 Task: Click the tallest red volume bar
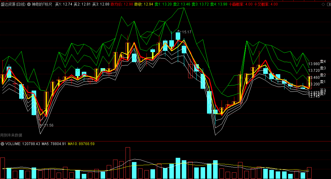click(128, 163)
